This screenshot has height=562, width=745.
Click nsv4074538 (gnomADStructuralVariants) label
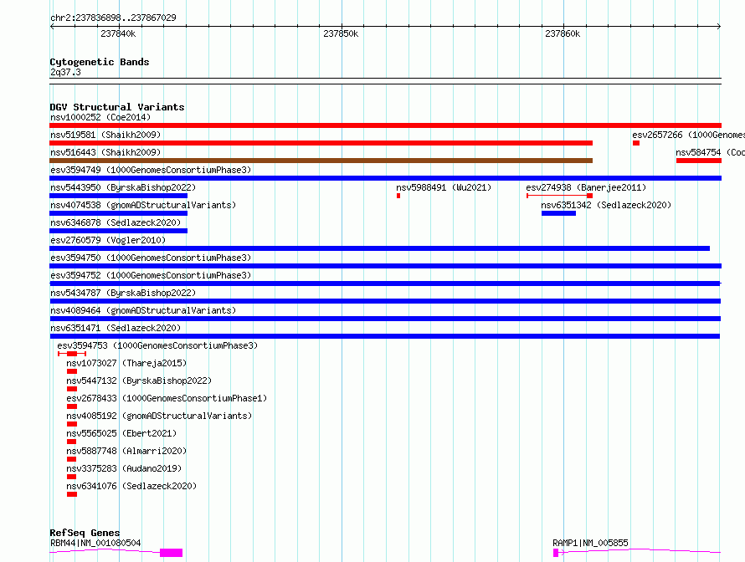[x=143, y=205]
